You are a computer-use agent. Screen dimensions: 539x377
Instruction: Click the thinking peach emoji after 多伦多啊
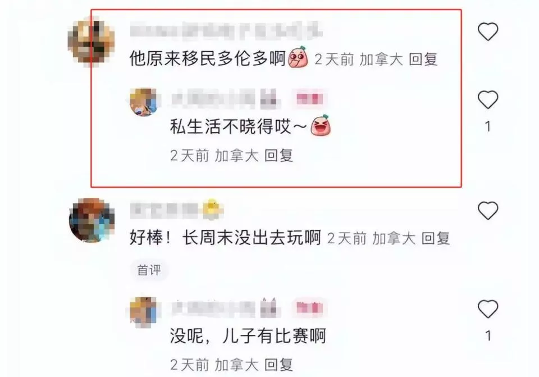298,57
